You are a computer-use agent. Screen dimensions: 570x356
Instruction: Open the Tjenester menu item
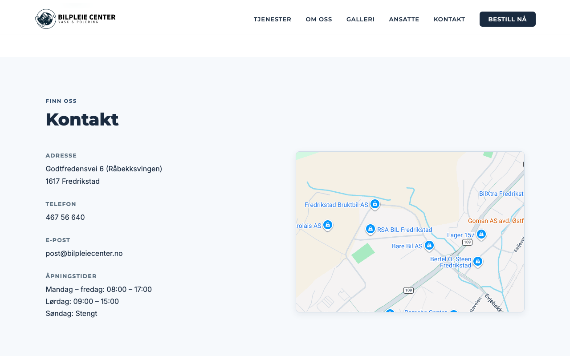(x=273, y=19)
